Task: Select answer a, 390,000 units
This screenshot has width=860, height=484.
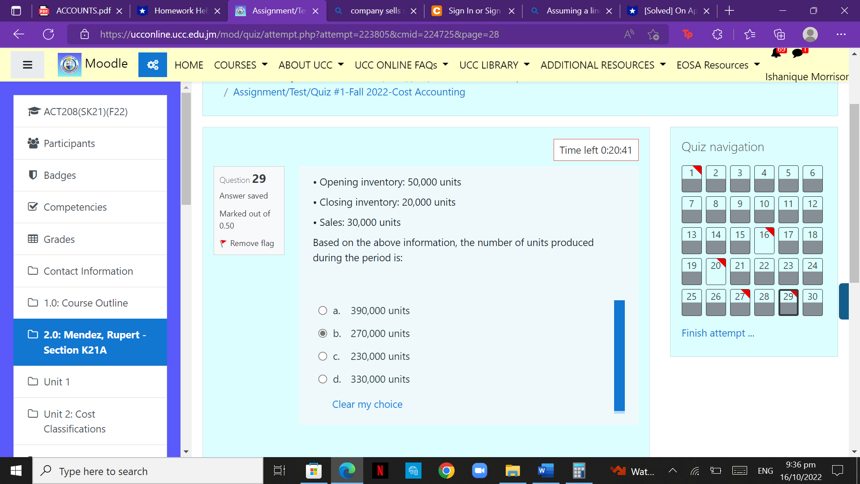Action: tap(322, 310)
